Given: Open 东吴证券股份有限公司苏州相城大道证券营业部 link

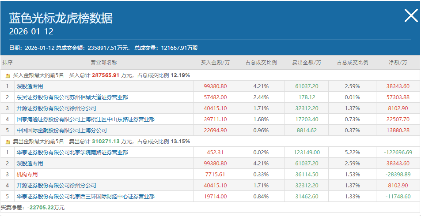Looking at the screenshot, I should 72,97.
